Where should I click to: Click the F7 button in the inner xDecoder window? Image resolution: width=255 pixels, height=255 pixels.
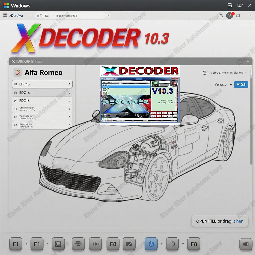point(164,116)
